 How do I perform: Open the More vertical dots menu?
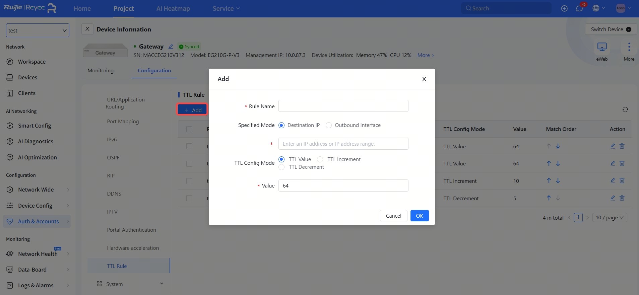pos(629,47)
